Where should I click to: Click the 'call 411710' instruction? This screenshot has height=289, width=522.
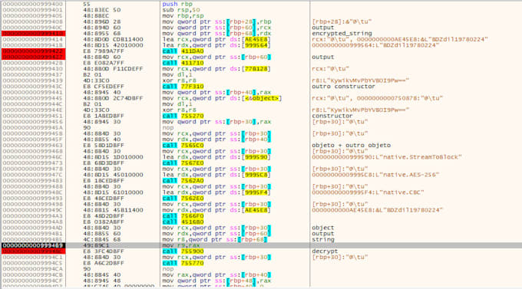183,63
